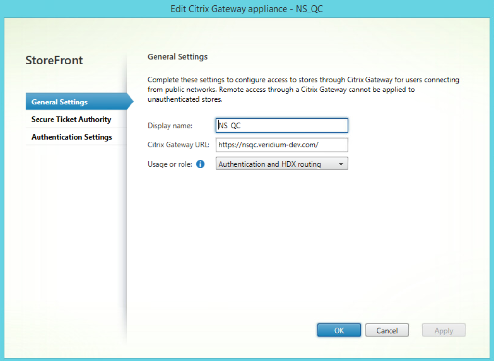This screenshot has height=361, width=494.
Task: Click the Apply button
Action: coord(443,330)
